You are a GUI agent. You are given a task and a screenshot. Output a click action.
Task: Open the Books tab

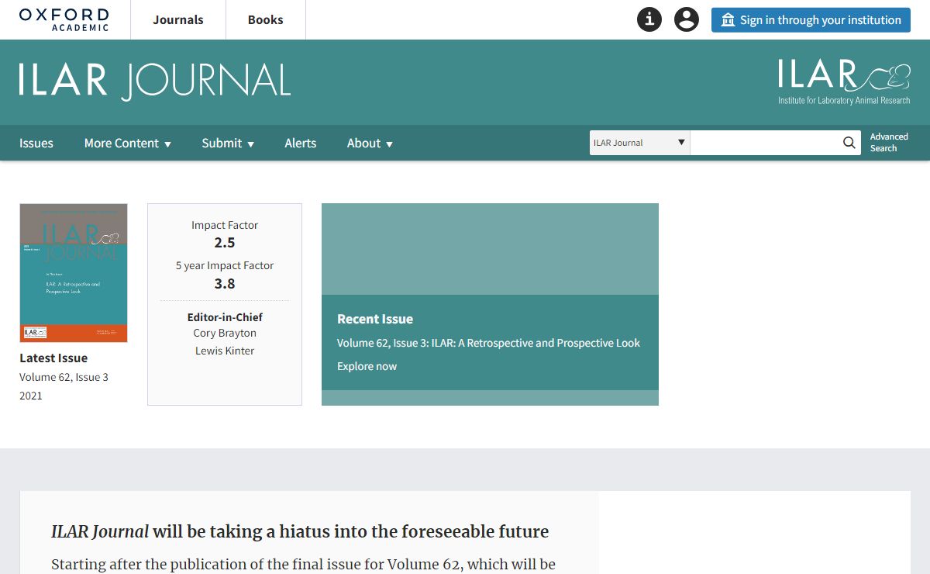click(266, 20)
